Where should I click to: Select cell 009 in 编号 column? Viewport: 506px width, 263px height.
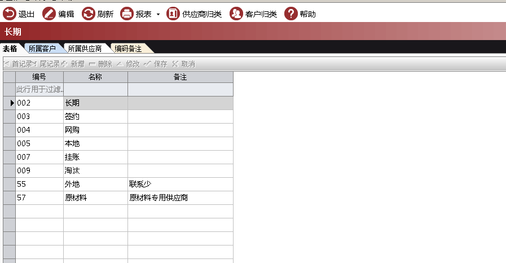click(x=39, y=170)
